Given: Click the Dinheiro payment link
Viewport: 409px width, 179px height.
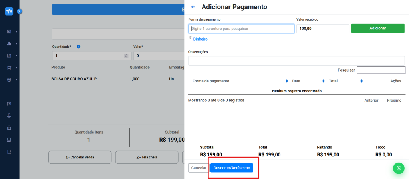Looking at the screenshot, I should (x=200, y=39).
